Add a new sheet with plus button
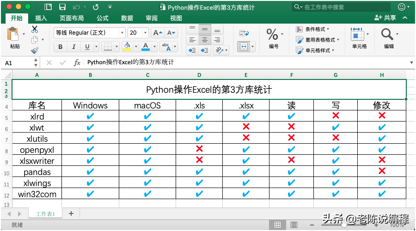This screenshot has height=231, width=416. (x=71, y=213)
